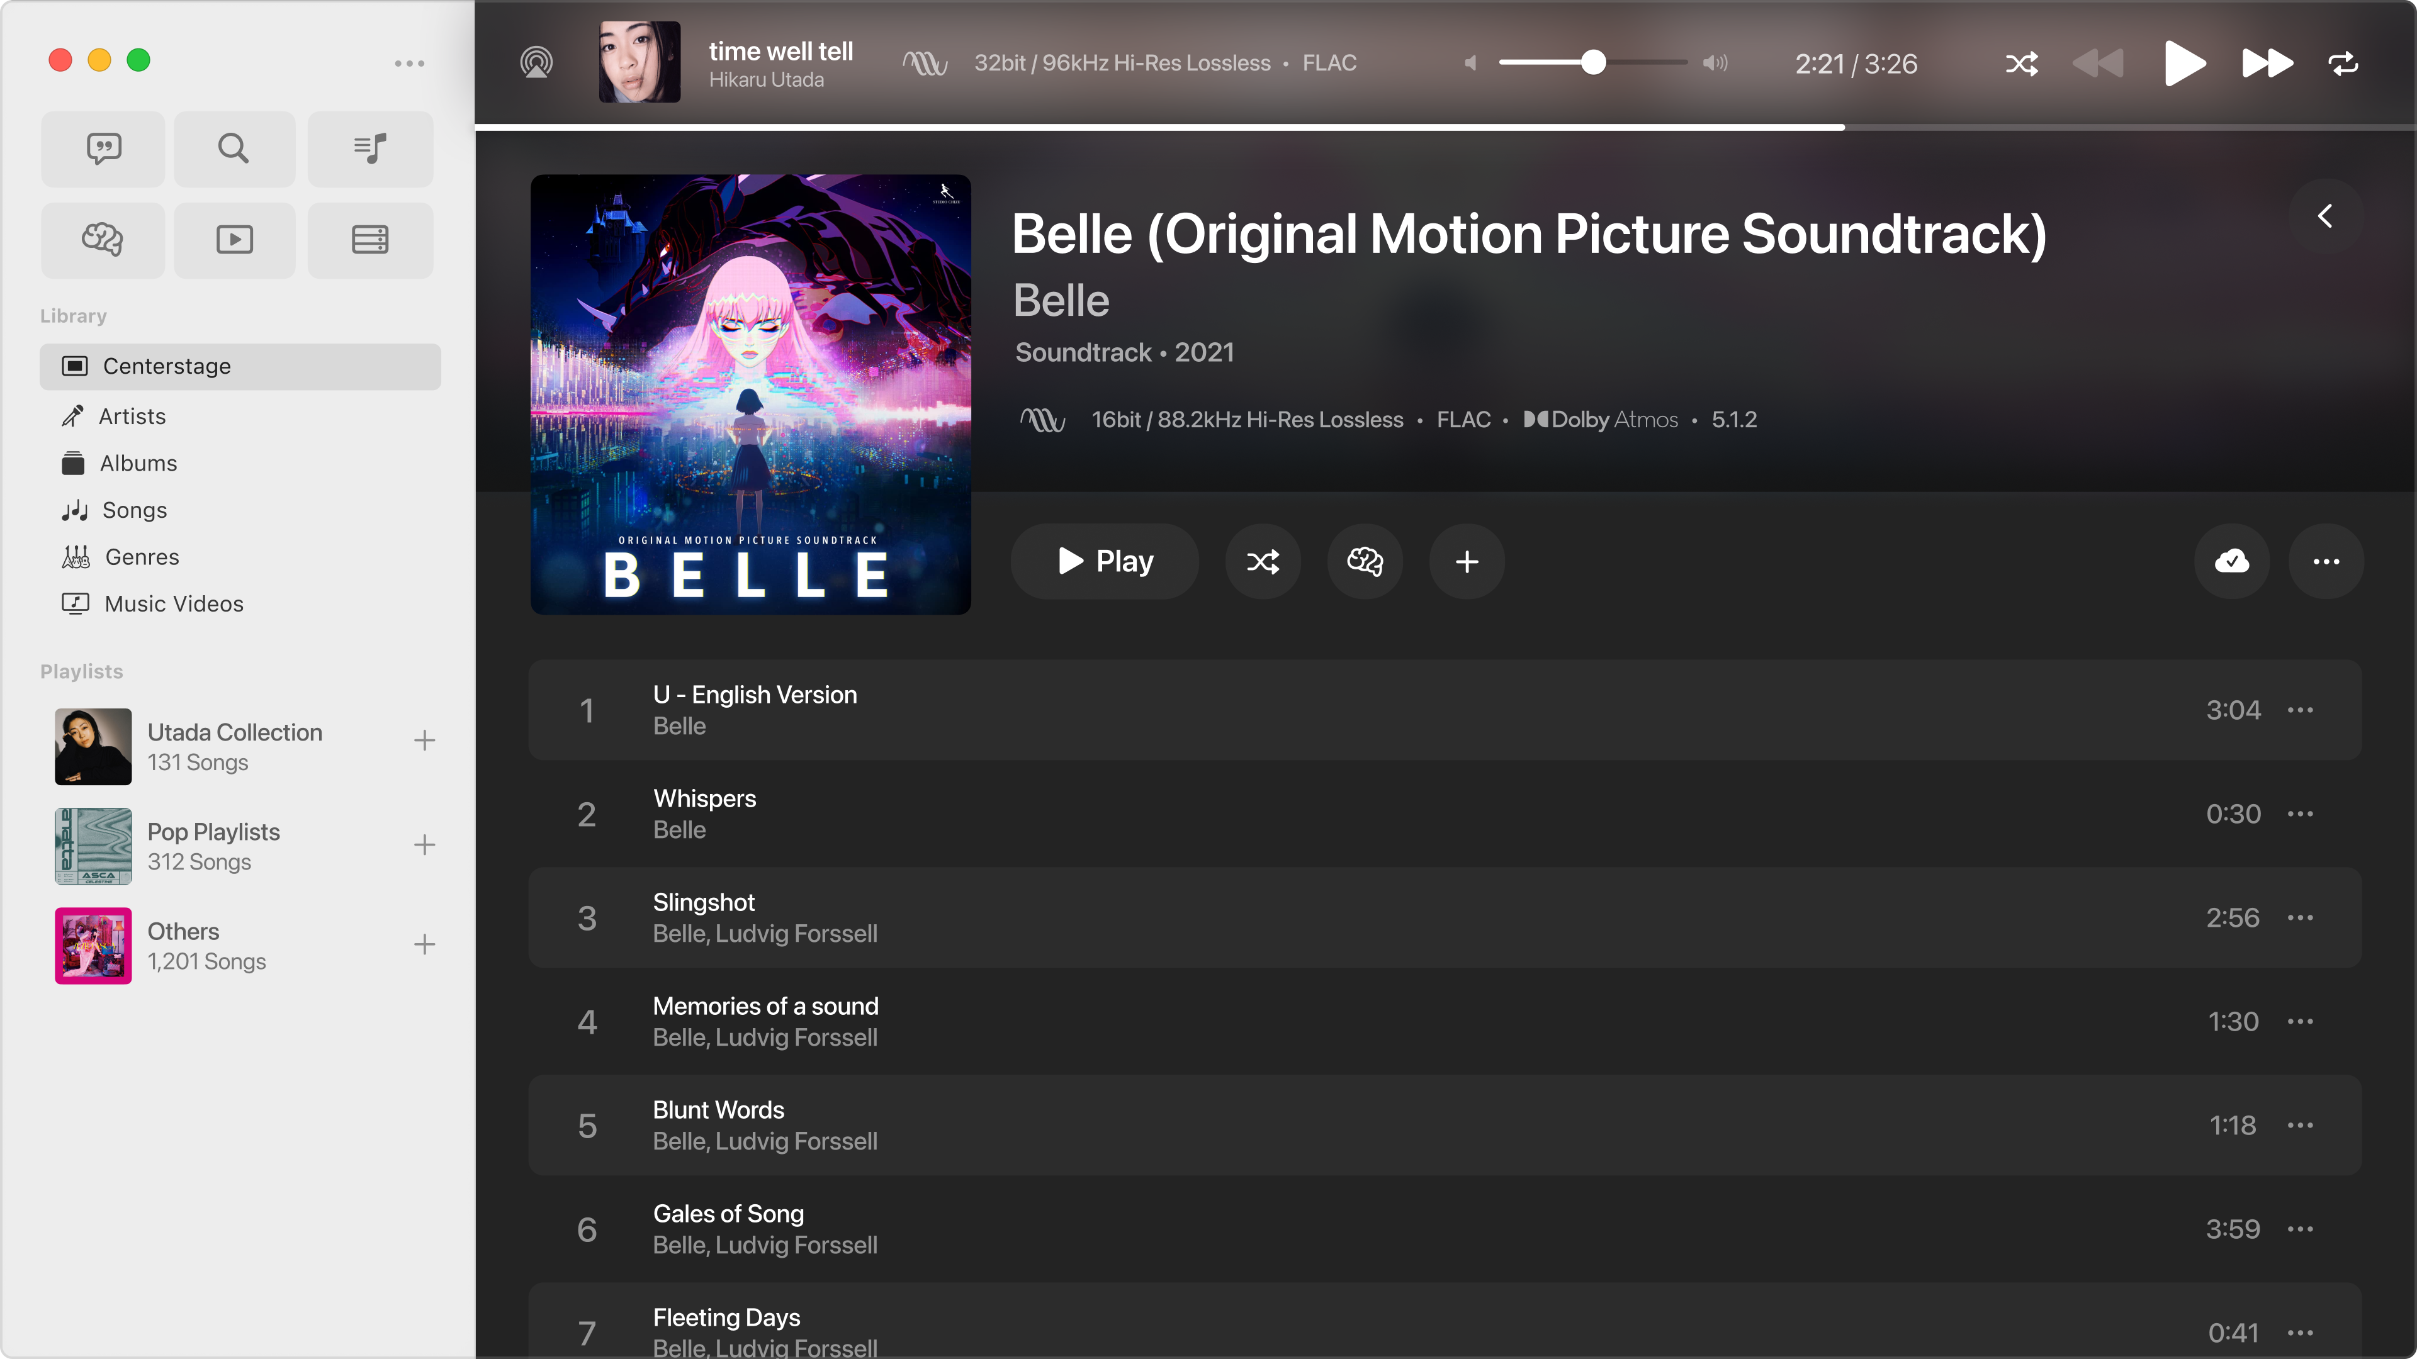Open the Lyrics panel via speech-bubble icon

(102, 148)
